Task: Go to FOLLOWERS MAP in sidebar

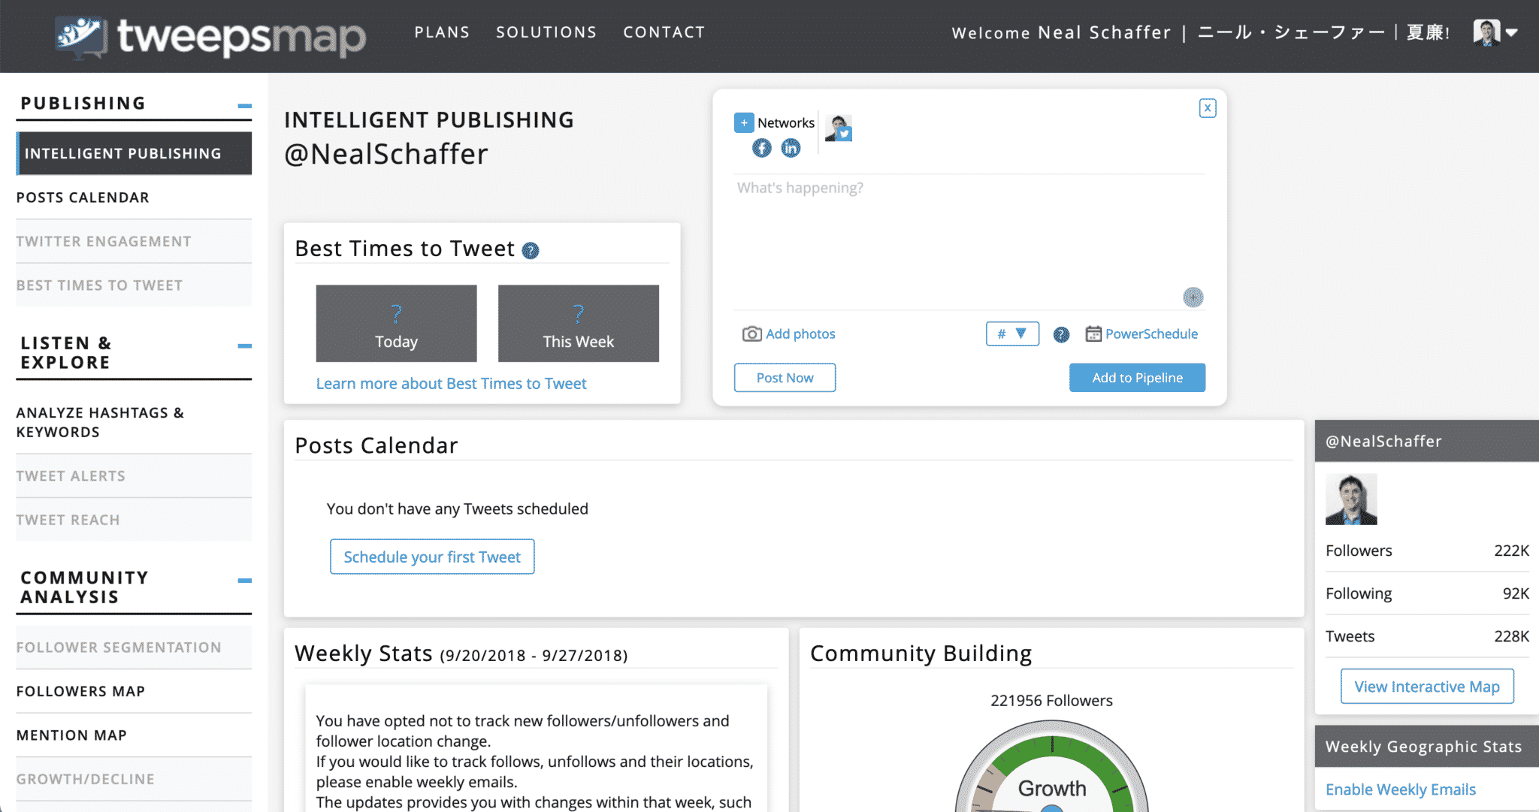Action: point(80,690)
